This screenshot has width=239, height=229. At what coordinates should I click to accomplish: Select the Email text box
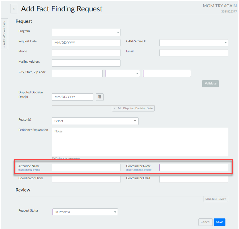pyautogui.click(x=194, y=53)
